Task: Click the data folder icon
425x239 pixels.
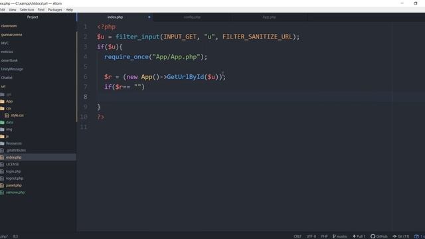Action: (x=2, y=122)
